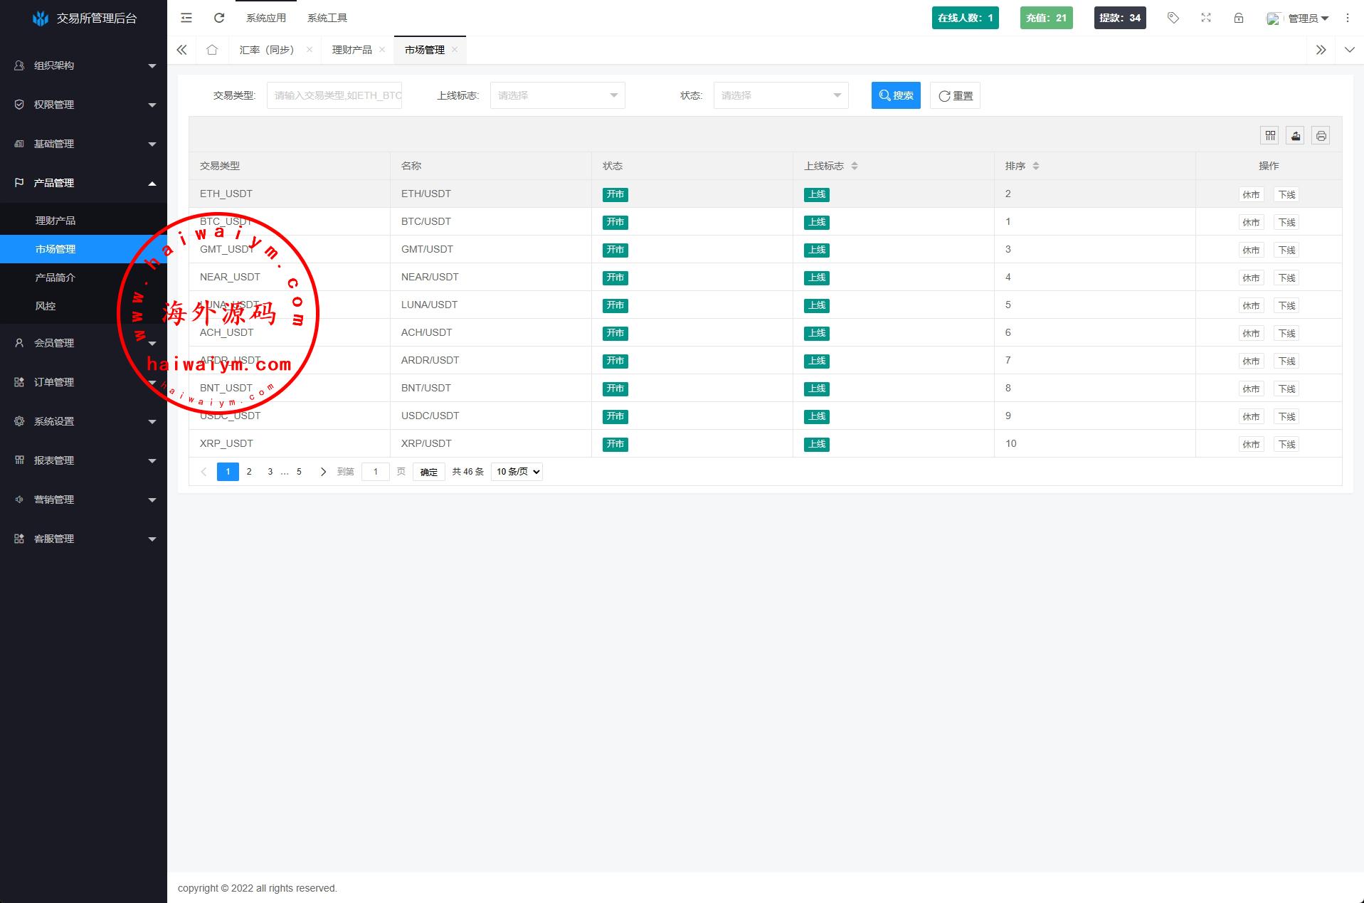Click the print table icon

(x=1321, y=136)
